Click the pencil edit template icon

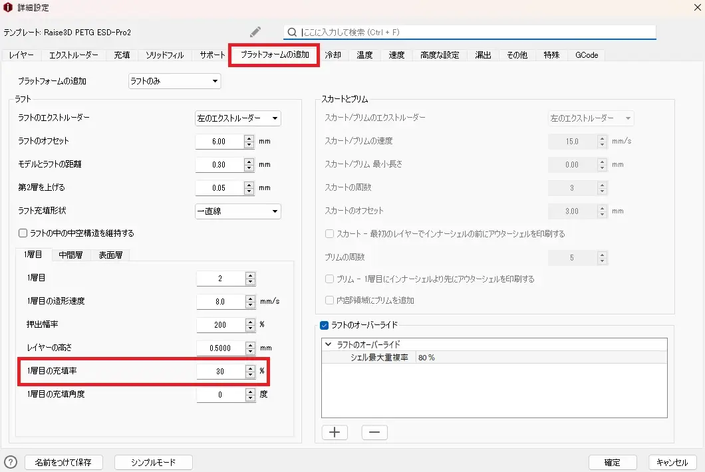(255, 32)
